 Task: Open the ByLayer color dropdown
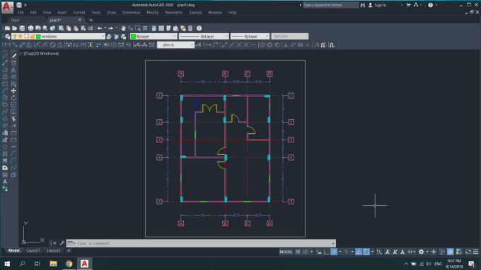tap(153, 37)
